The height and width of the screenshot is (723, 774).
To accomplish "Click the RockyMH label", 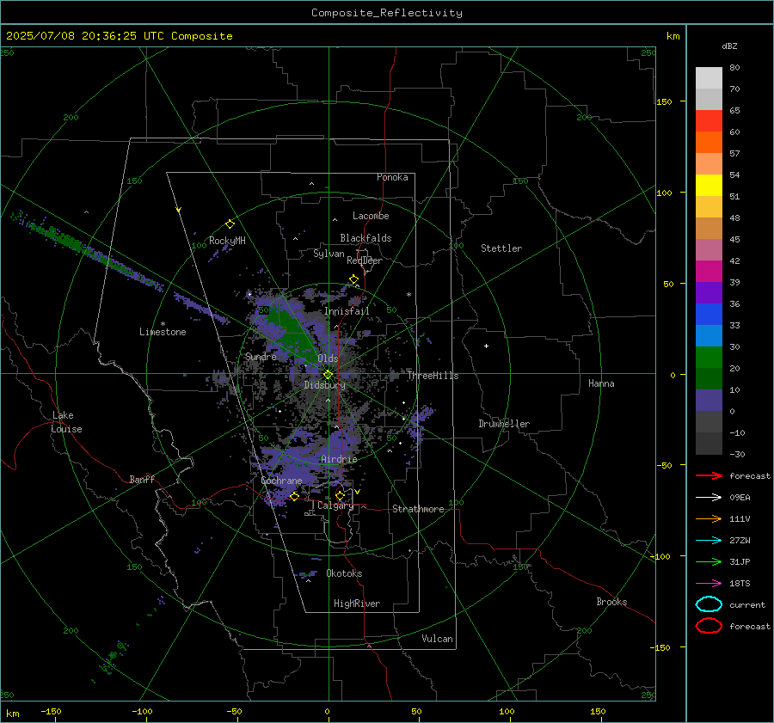I will click(227, 241).
